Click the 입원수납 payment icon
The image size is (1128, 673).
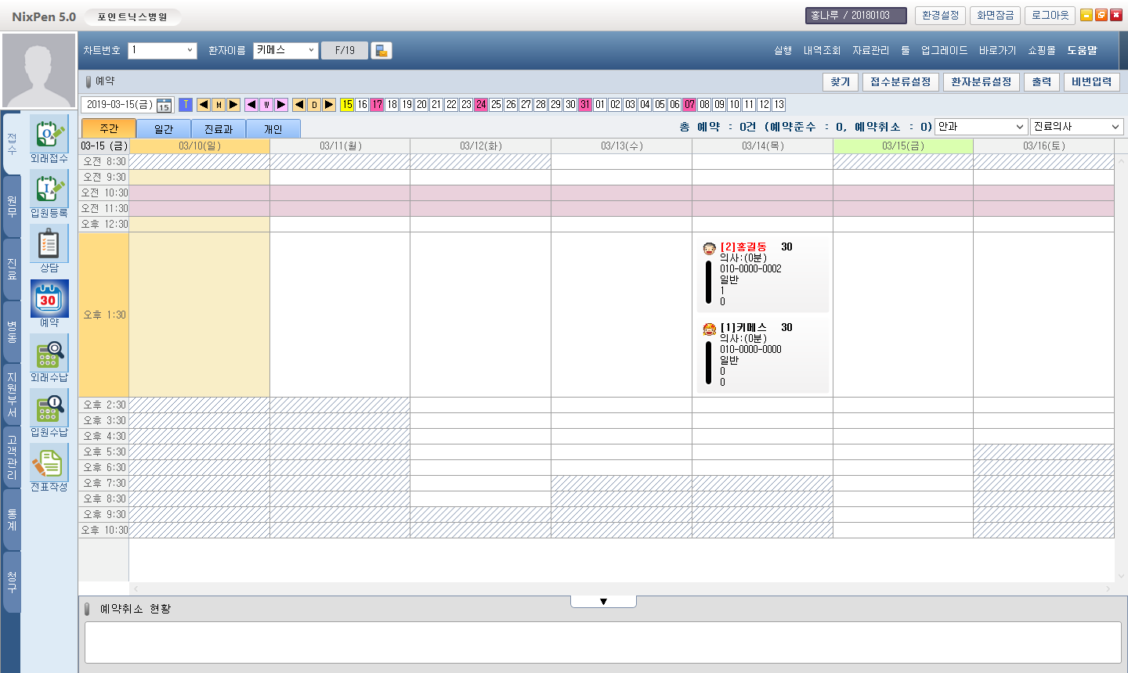pos(49,408)
